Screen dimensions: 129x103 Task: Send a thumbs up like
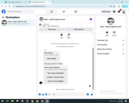tap(92, 94)
